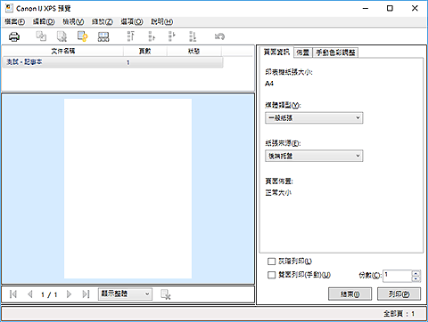428x322 pixels.
Task: Click the blank page preview thumbnail
Action: [128, 189]
